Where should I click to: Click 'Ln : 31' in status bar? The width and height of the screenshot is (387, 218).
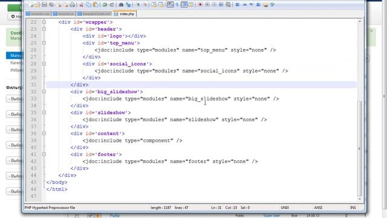point(216,208)
